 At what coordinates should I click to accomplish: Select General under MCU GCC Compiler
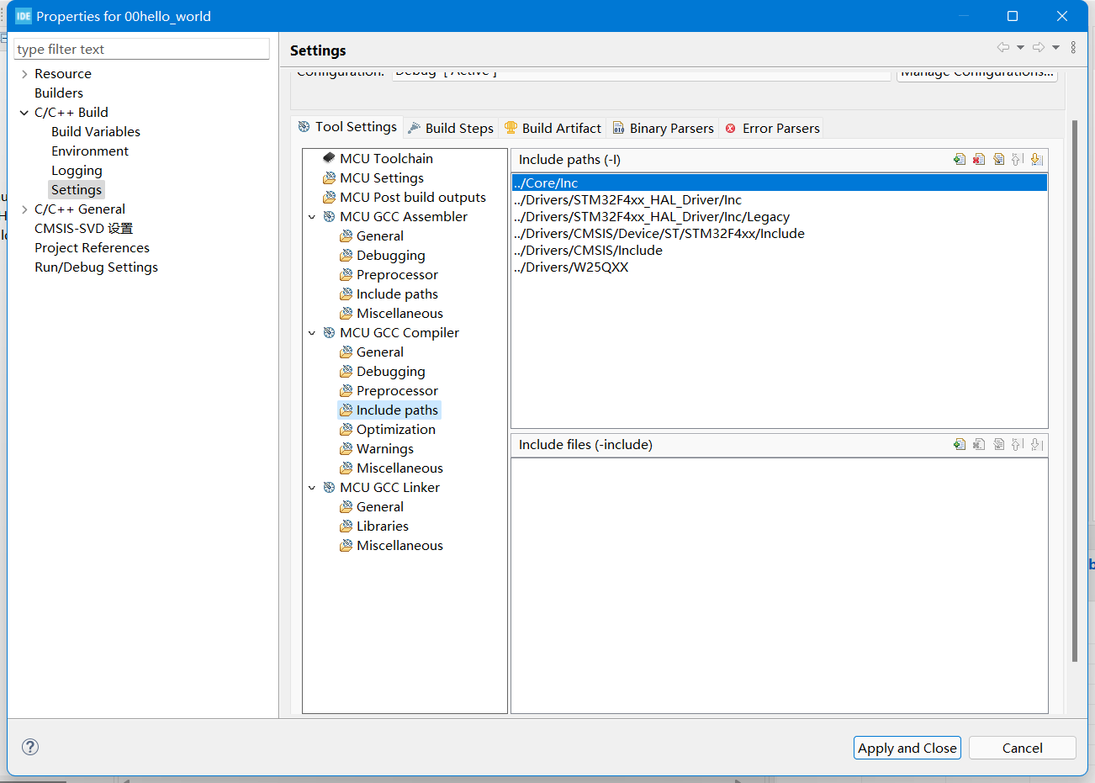(x=379, y=352)
